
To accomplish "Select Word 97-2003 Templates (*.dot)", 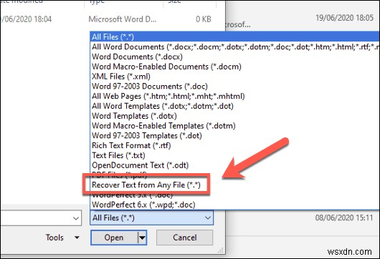I will tap(234, 136).
